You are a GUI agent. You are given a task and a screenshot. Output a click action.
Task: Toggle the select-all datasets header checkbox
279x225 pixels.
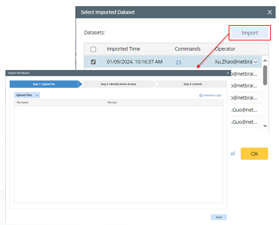pos(93,49)
